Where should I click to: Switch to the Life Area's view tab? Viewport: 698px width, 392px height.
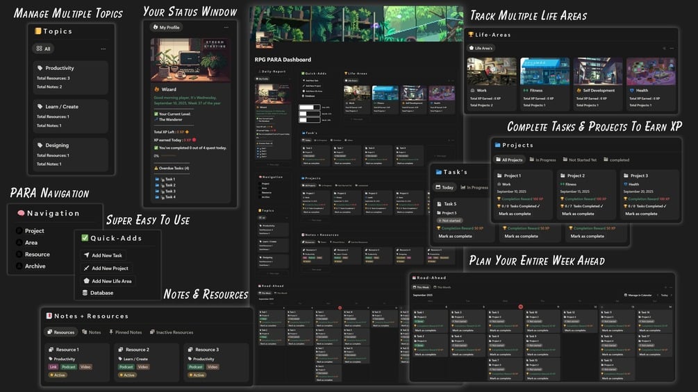click(481, 48)
